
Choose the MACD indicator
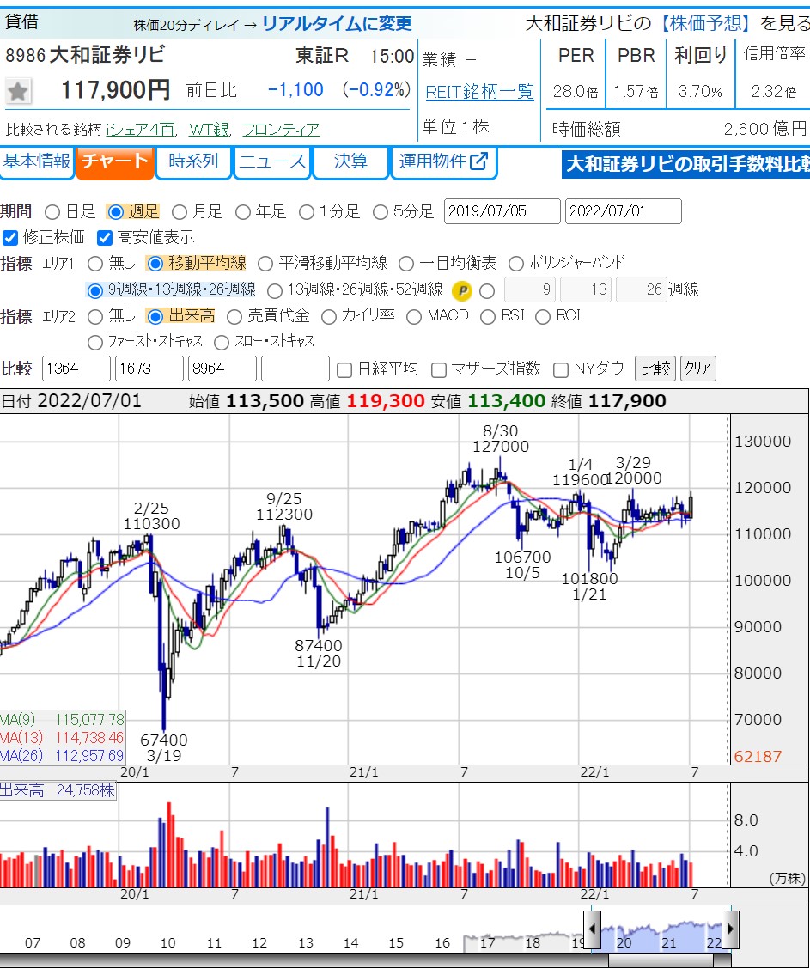click(414, 316)
